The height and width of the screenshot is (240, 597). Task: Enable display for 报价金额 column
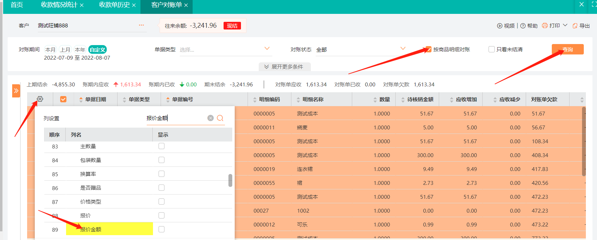[x=161, y=229]
